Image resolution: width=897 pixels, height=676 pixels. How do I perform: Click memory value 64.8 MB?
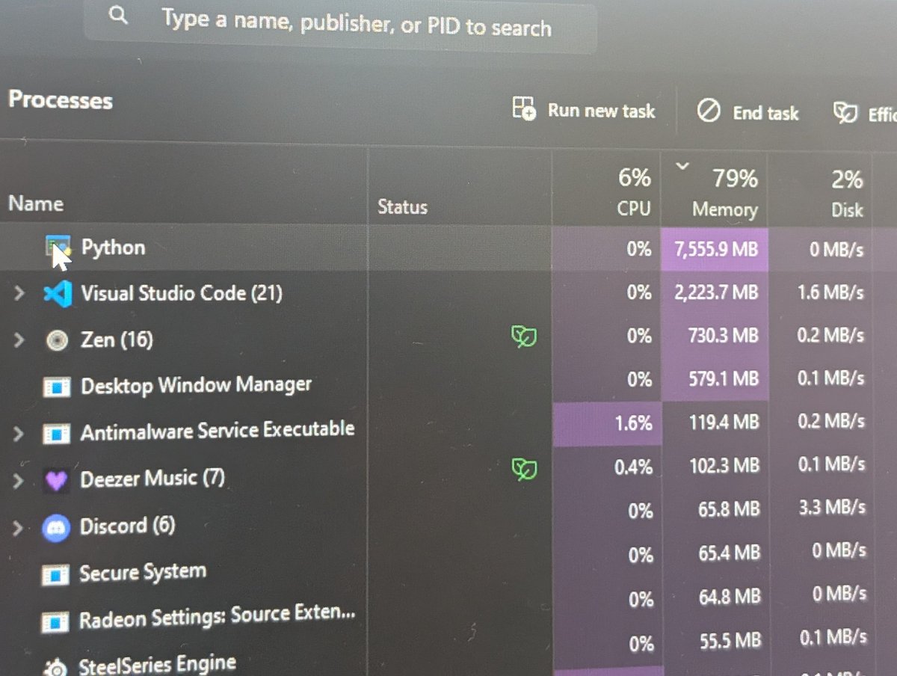click(x=728, y=598)
